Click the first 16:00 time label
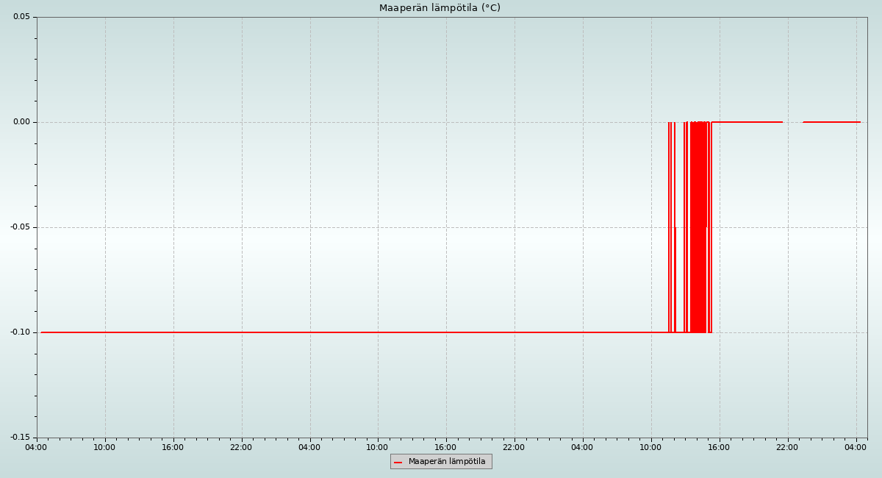The image size is (882, 478). pos(173,447)
